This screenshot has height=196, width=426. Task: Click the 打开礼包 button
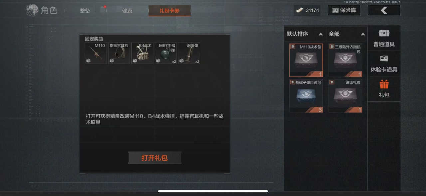pos(155,158)
